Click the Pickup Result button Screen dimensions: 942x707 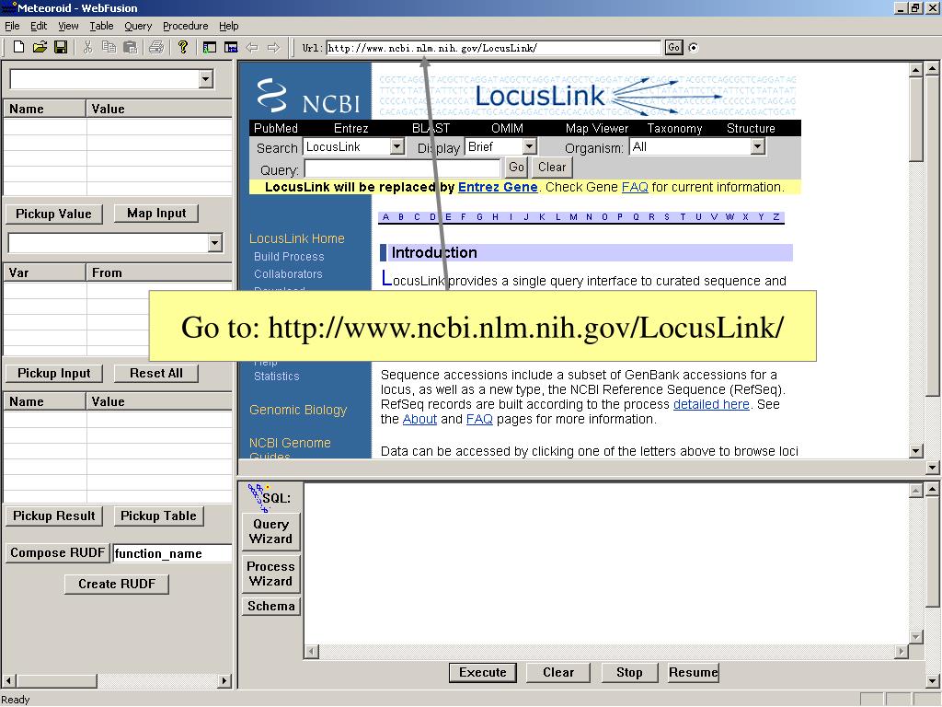54,516
